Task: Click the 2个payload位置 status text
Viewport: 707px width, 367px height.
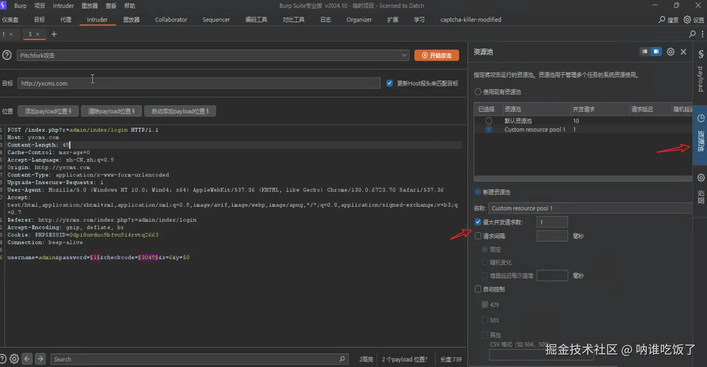Action: [x=405, y=359]
